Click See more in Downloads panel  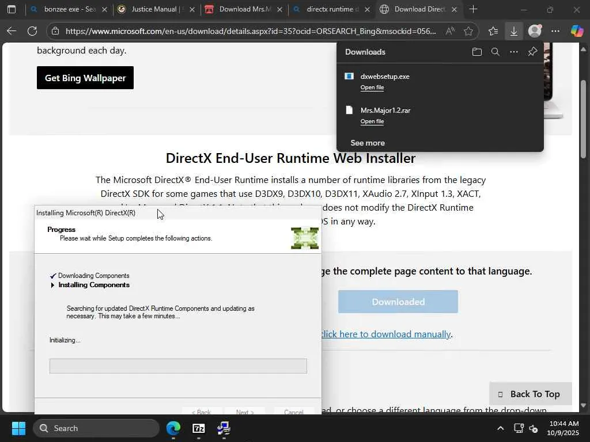(368, 143)
